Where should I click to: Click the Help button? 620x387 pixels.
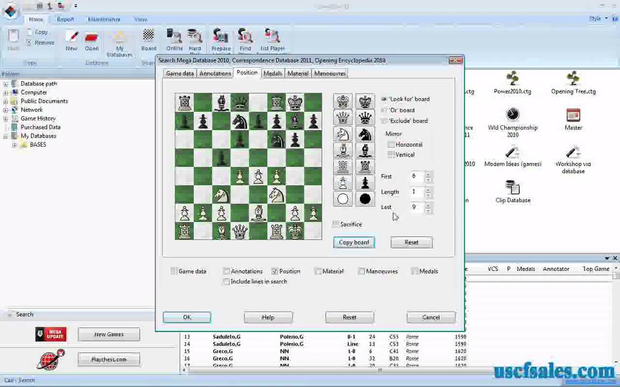[x=268, y=317]
